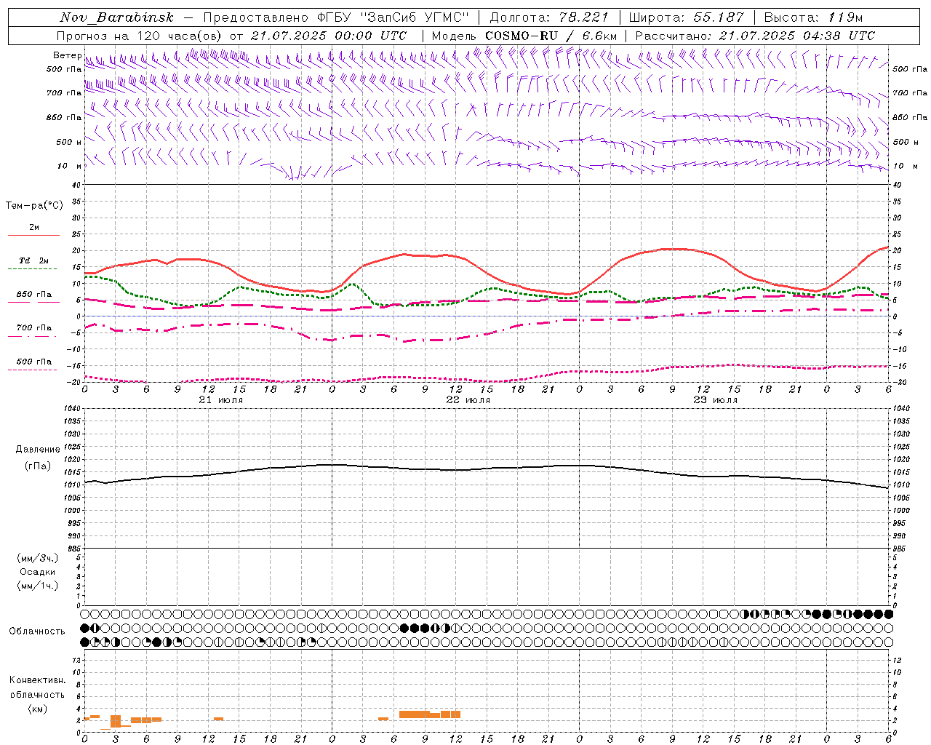Click the '23 июля' date label
The image size is (931, 745).
(x=715, y=400)
